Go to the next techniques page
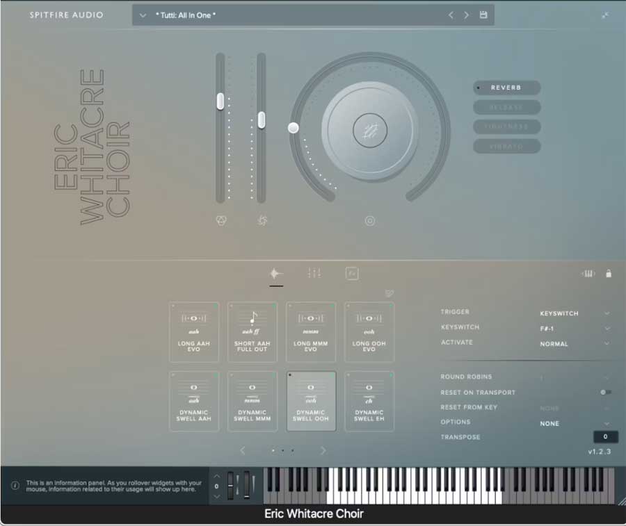Viewport: 626px width, 526px height. [x=323, y=450]
